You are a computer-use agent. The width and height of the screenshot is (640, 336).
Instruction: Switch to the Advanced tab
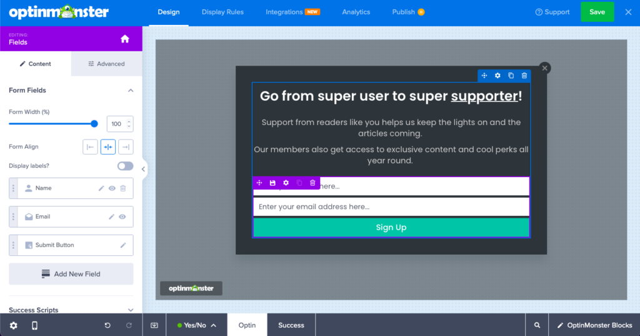tap(106, 64)
